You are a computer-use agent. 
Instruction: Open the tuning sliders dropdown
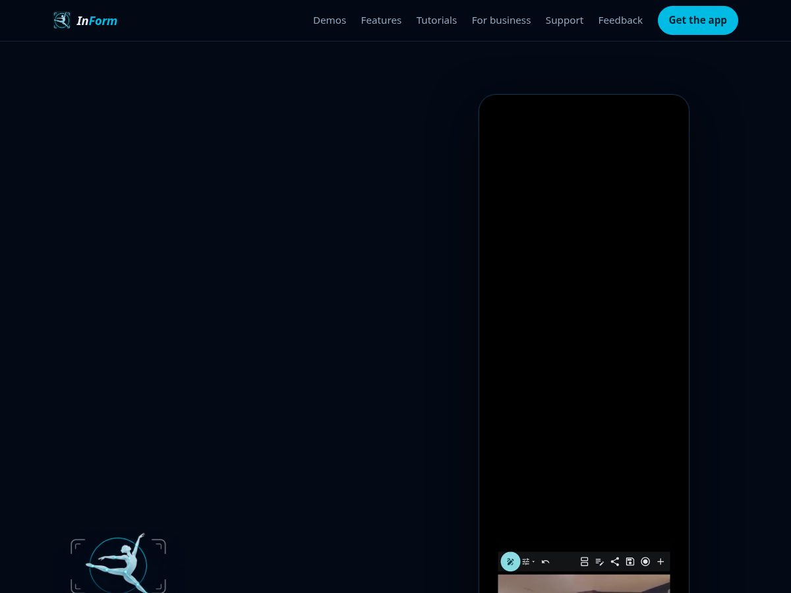coord(528,561)
